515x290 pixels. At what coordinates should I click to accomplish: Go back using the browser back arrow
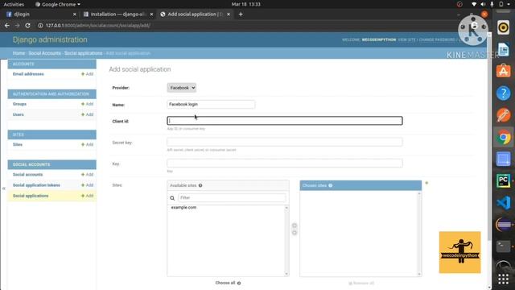point(7,25)
